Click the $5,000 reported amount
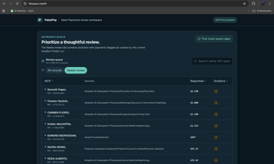274x164 pixels. click(x=194, y=103)
